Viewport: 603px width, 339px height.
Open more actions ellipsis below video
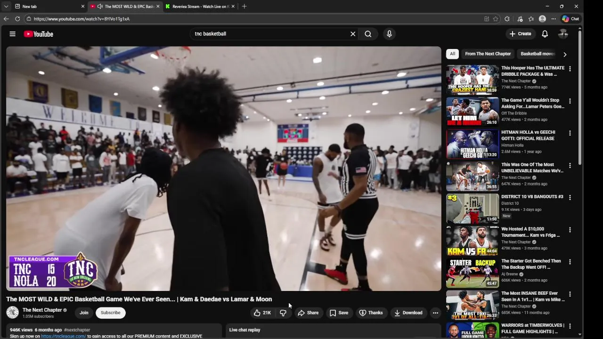tap(435, 313)
